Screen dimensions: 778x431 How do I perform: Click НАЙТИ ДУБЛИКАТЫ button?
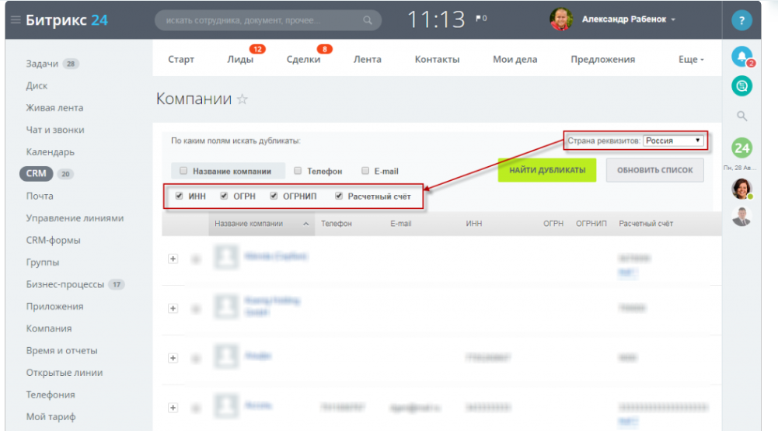pyautogui.click(x=547, y=170)
